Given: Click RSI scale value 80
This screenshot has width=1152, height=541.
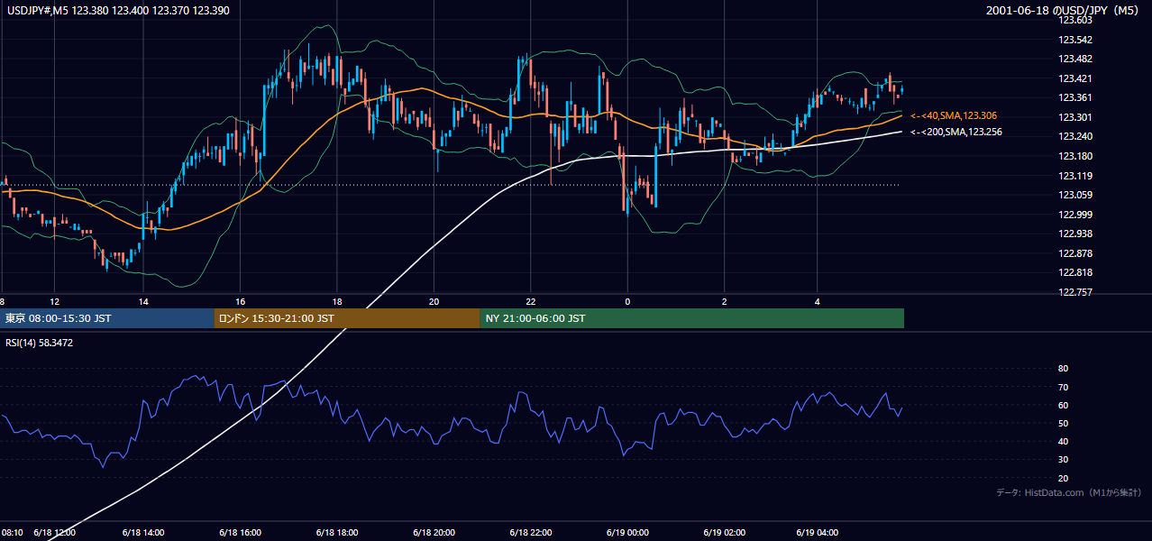Looking at the screenshot, I should pos(1063,369).
